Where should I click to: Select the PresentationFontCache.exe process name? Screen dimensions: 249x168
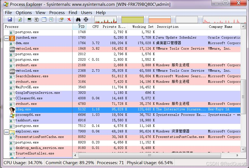[40, 137]
